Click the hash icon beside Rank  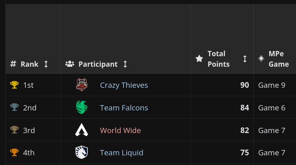pos(13,64)
